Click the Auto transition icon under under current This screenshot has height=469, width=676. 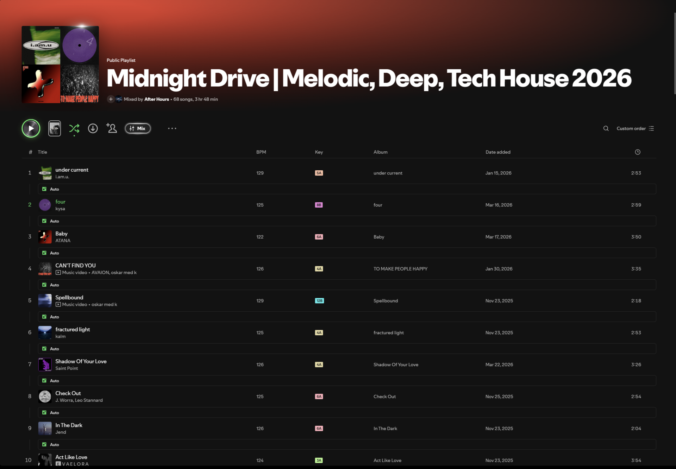(x=44, y=189)
